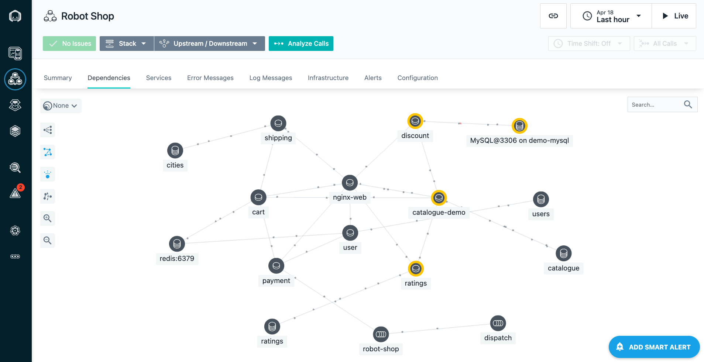The height and width of the screenshot is (362, 704).
Task: Open the Stack dropdown
Action: point(126,43)
